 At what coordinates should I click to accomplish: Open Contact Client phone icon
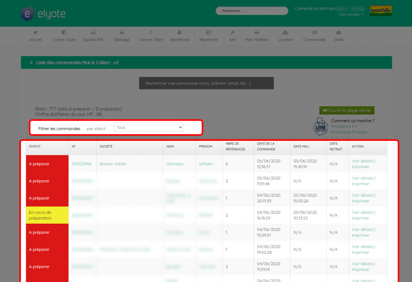[151, 32]
